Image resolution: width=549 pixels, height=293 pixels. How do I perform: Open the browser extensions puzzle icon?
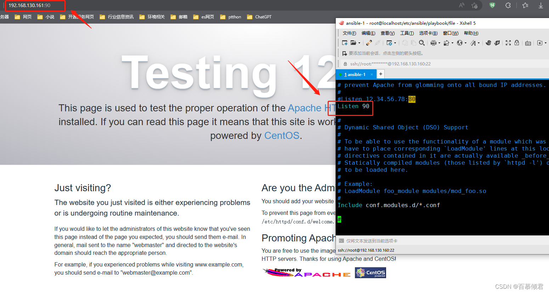(x=508, y=5)
